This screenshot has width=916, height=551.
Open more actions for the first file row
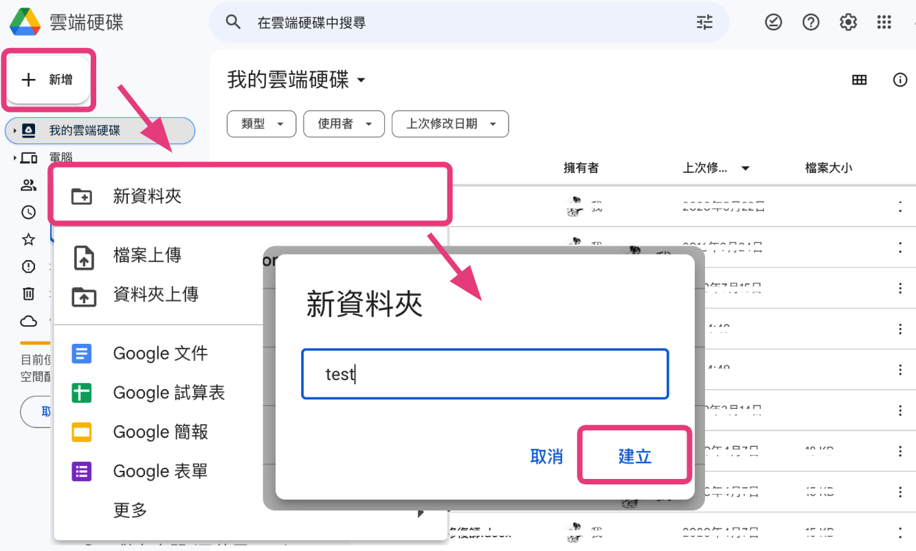(900, 207)
